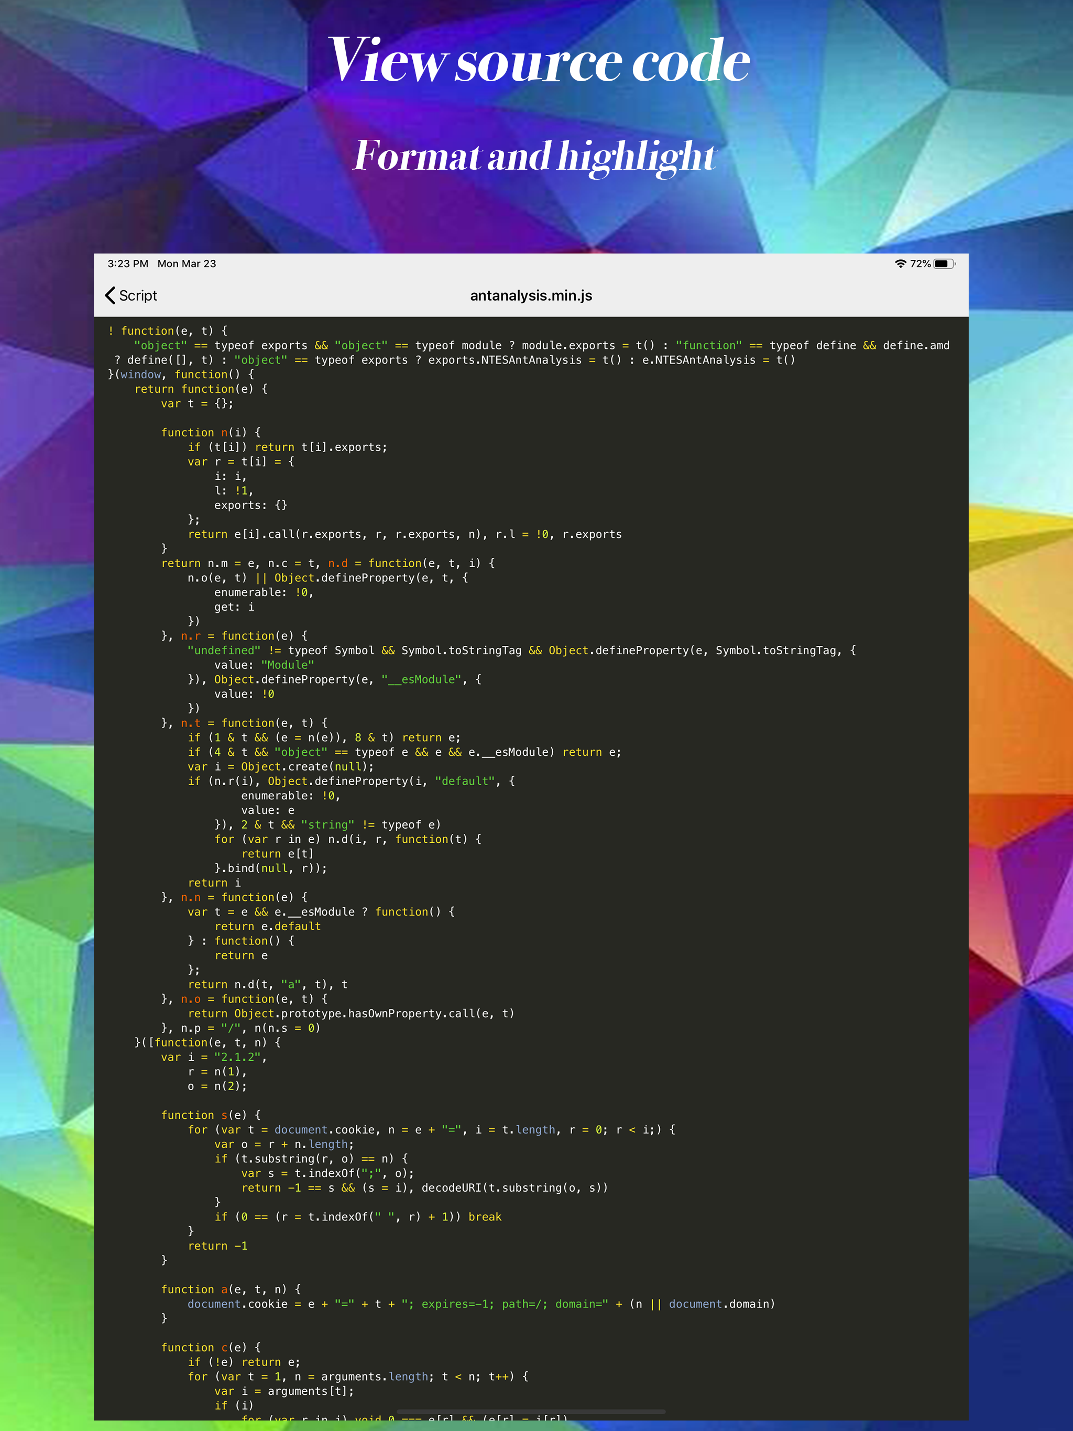Viewport: 1073px width, 1431px height.
Task: Tap the antanalysis.min.js title
Action: click(x=531, y=295)
